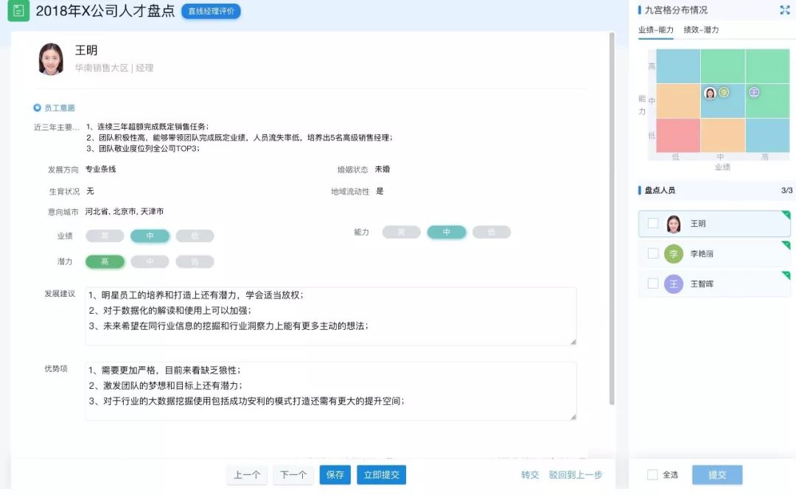Viewport: 796px width, 495px height.
Task: Click 王智晖's avatar icon in the grid matrix
Action: coord(755,93)
